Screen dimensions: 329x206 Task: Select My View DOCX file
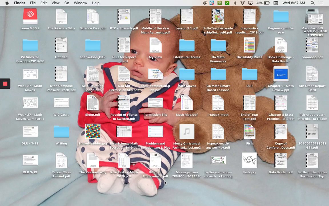pyautogui.click(x=155, y=45)
